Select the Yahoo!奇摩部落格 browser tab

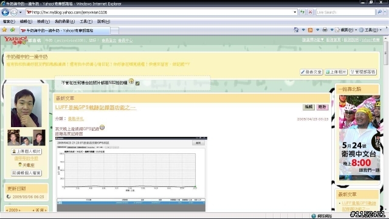click(x=65, y=30)
